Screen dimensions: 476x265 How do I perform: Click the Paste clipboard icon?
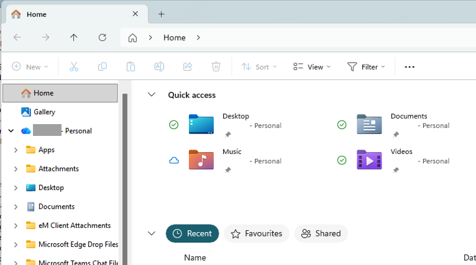(130, 66)
